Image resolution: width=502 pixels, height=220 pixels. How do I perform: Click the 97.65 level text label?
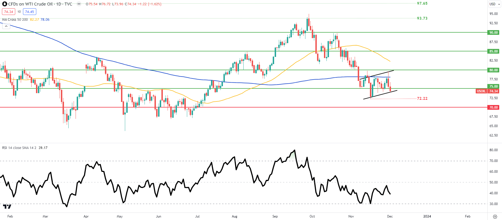[x=422, y=4]
